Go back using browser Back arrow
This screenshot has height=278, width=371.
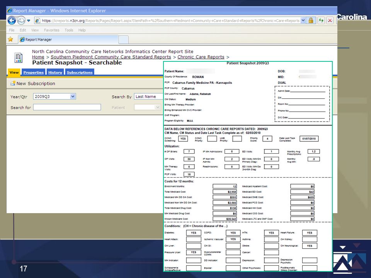click(12, 20)
